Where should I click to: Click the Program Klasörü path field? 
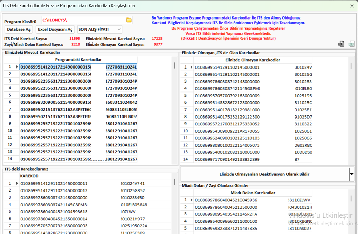[83, 20]
